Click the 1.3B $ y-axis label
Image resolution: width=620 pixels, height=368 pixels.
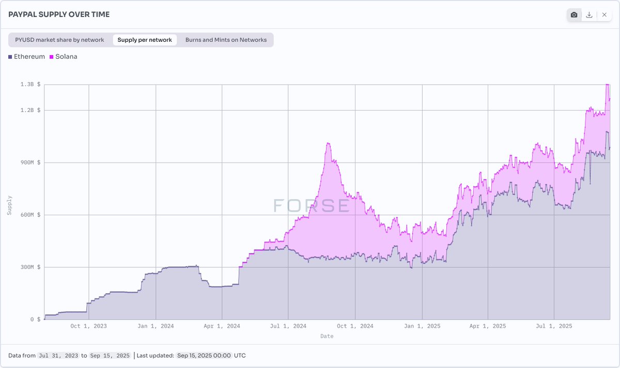pos(32,84)
